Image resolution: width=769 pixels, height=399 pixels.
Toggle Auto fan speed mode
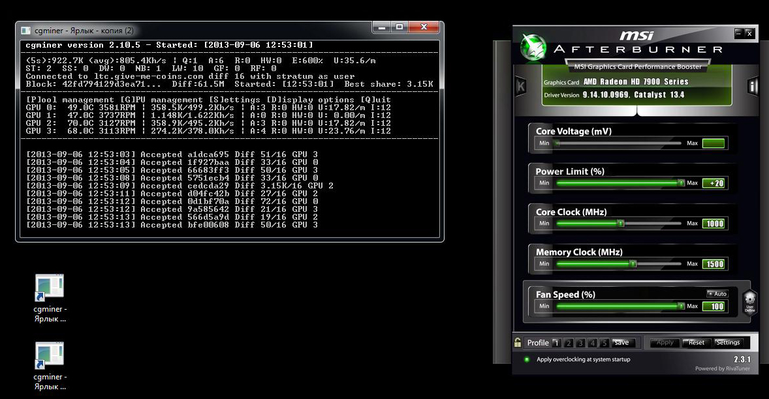click(x=717, y=294)
